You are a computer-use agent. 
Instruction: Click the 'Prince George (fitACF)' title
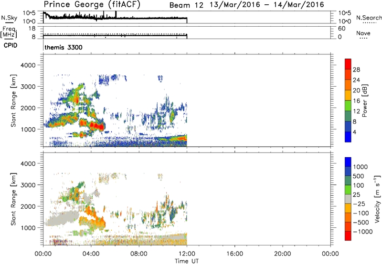click(x=92, y=4)
